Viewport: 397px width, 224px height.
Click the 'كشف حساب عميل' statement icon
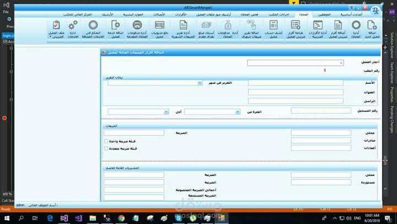(273, 25)
